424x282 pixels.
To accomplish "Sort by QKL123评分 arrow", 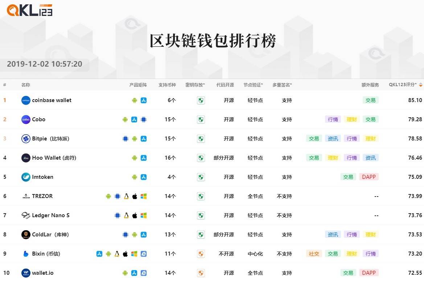I will tap(420, 85).
